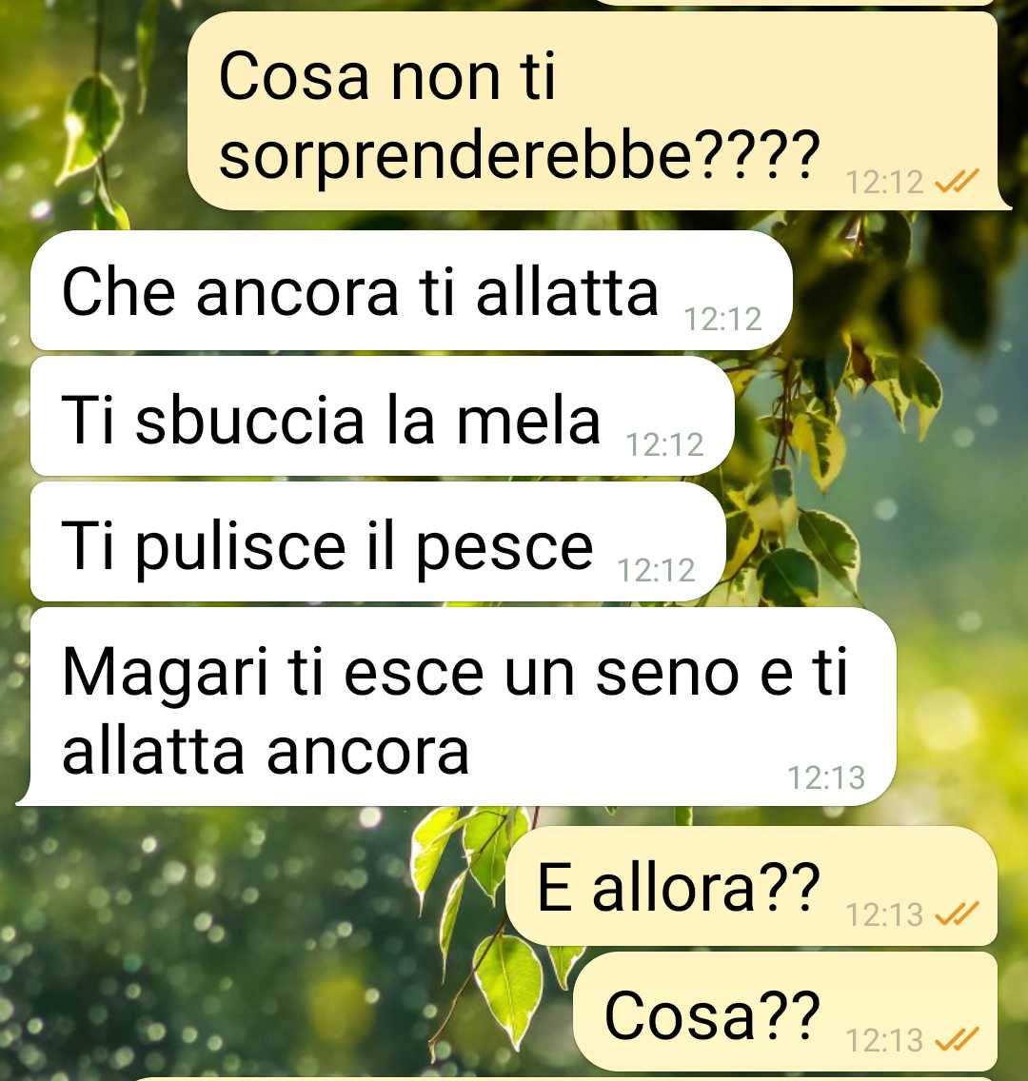Click the double-check ticks on "Cosa non ti sorprenderebbe????"

point(957,182)
